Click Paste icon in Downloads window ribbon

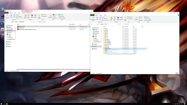click(14, 16)
